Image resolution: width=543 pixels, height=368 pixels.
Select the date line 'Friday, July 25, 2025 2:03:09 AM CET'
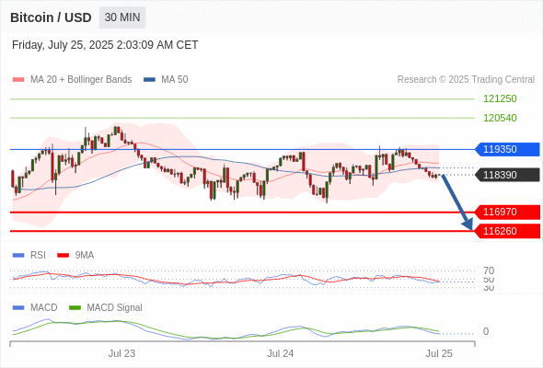click(105, 45)
